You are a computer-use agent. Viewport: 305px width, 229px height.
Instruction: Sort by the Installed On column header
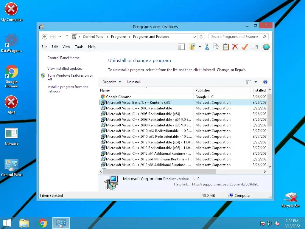[259, 90]
